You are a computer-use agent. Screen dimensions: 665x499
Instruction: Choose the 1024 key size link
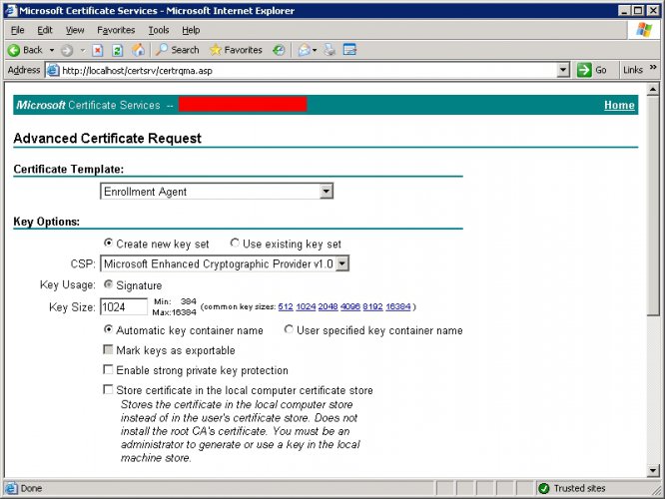tap(306, 306)
